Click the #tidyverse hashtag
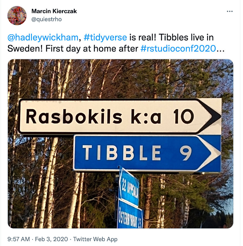 pos(105,38)
